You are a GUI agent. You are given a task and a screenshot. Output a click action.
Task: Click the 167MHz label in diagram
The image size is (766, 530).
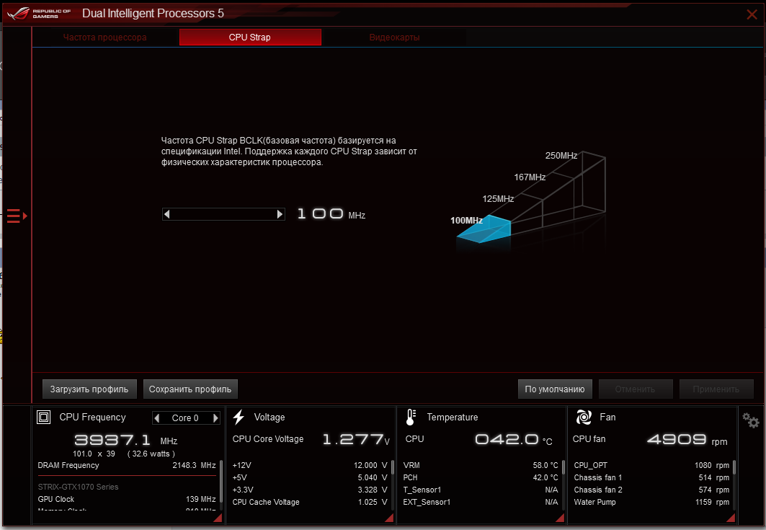pyautogui.click(x=530, y=177)
